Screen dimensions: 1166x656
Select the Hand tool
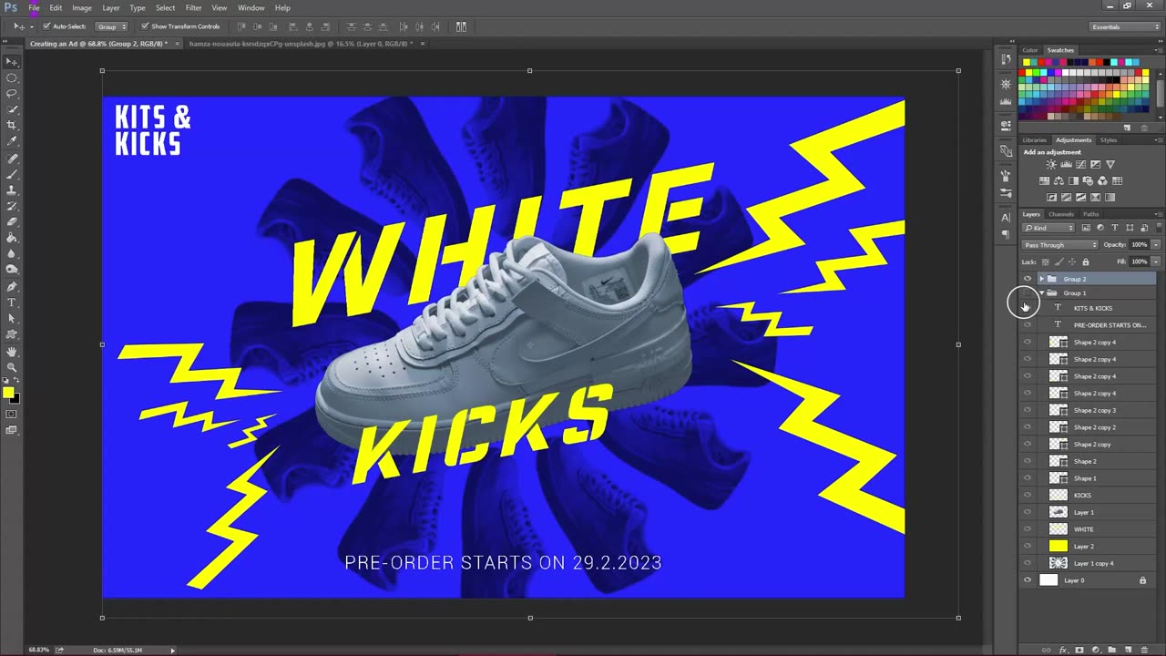[12, 351]
